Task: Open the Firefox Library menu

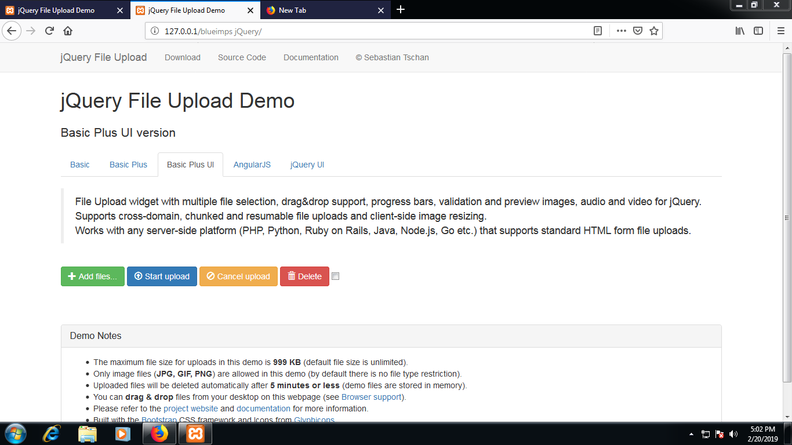Action: (740, 31)
